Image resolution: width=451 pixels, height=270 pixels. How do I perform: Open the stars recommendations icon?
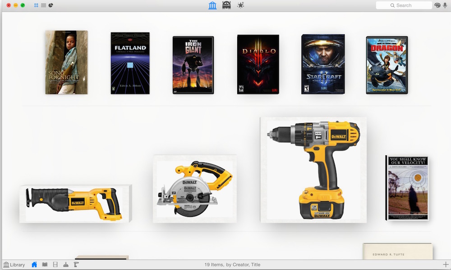pos(241,5)
